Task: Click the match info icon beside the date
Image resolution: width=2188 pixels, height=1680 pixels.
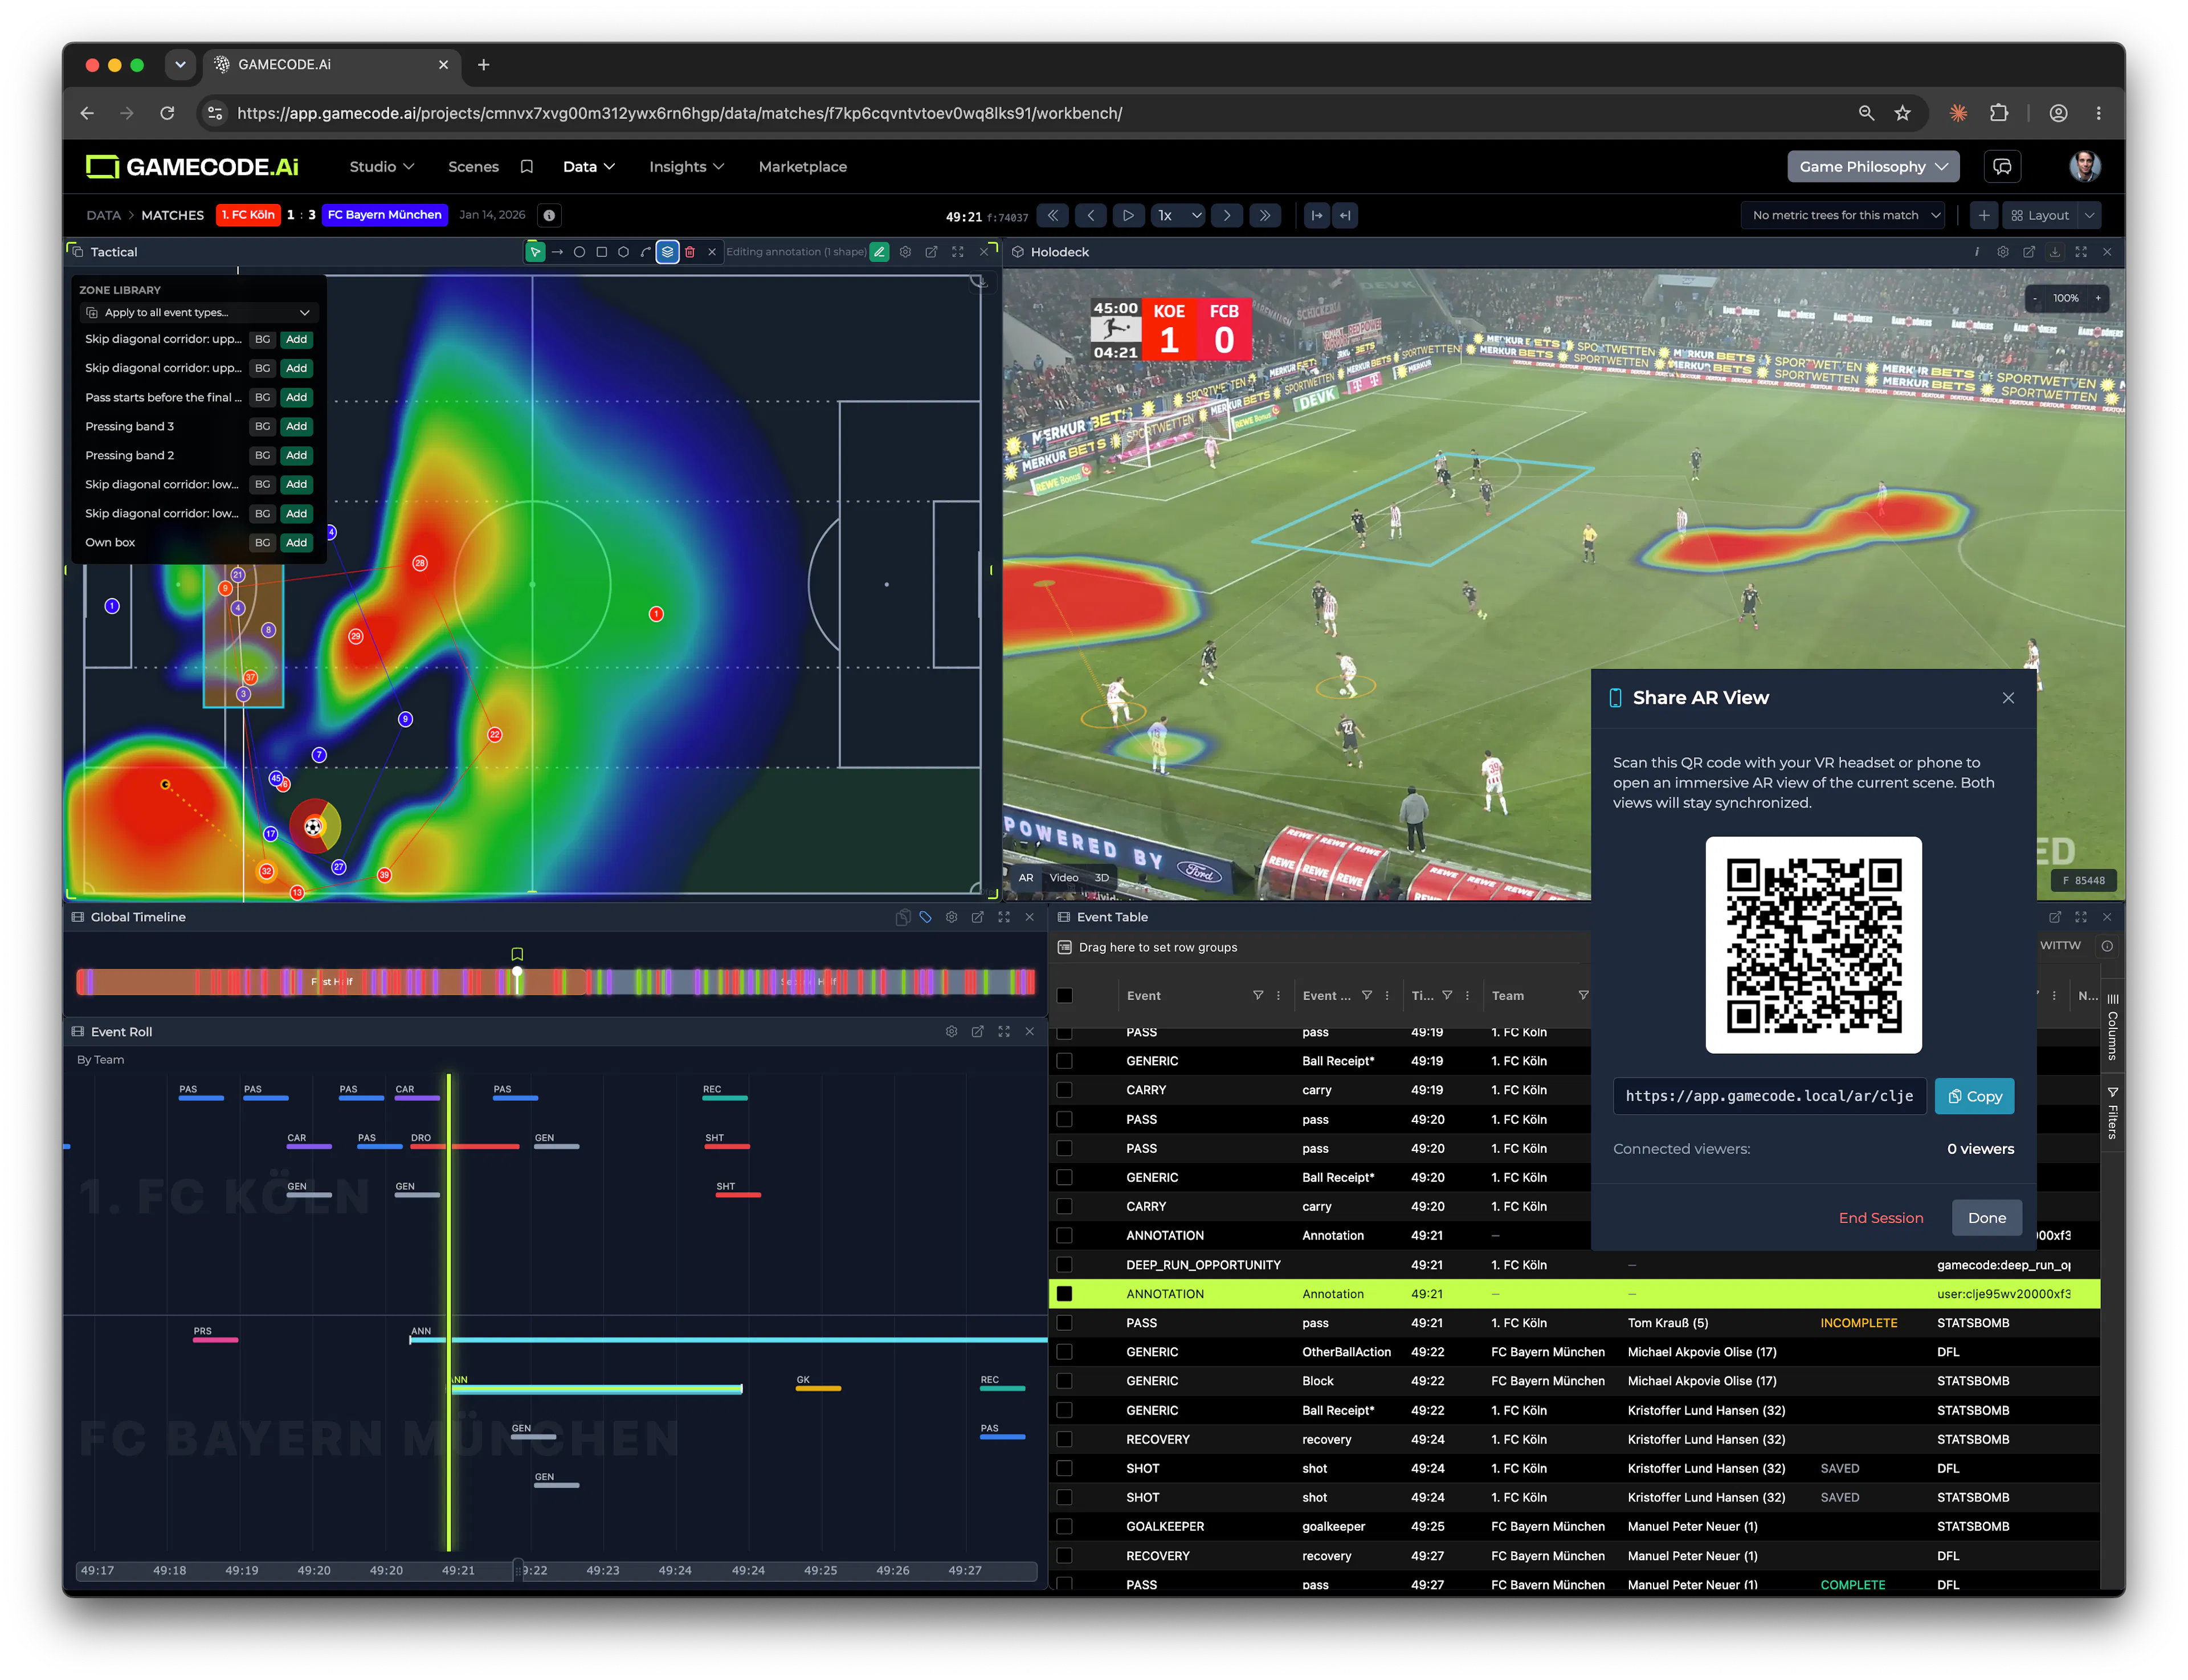Action: 549,215
